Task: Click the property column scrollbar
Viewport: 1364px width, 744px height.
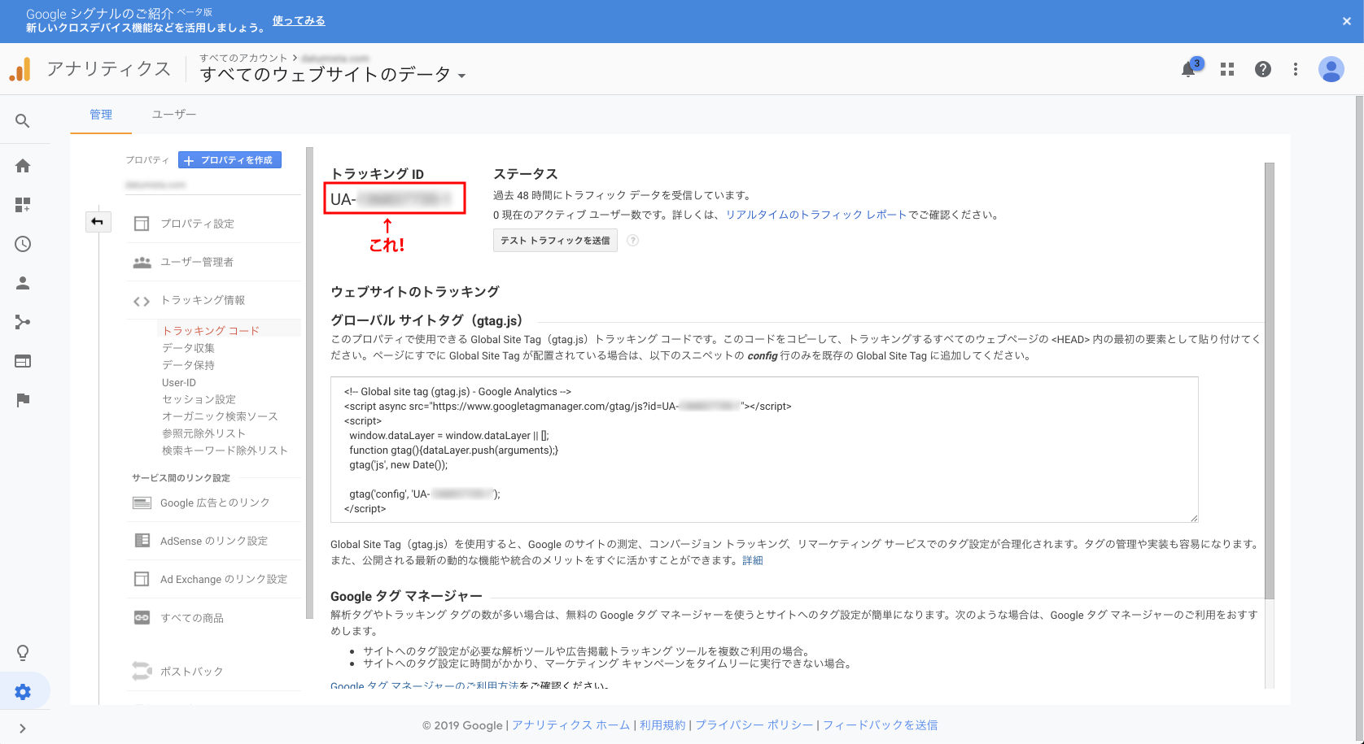Action: (x=309, y=382)
